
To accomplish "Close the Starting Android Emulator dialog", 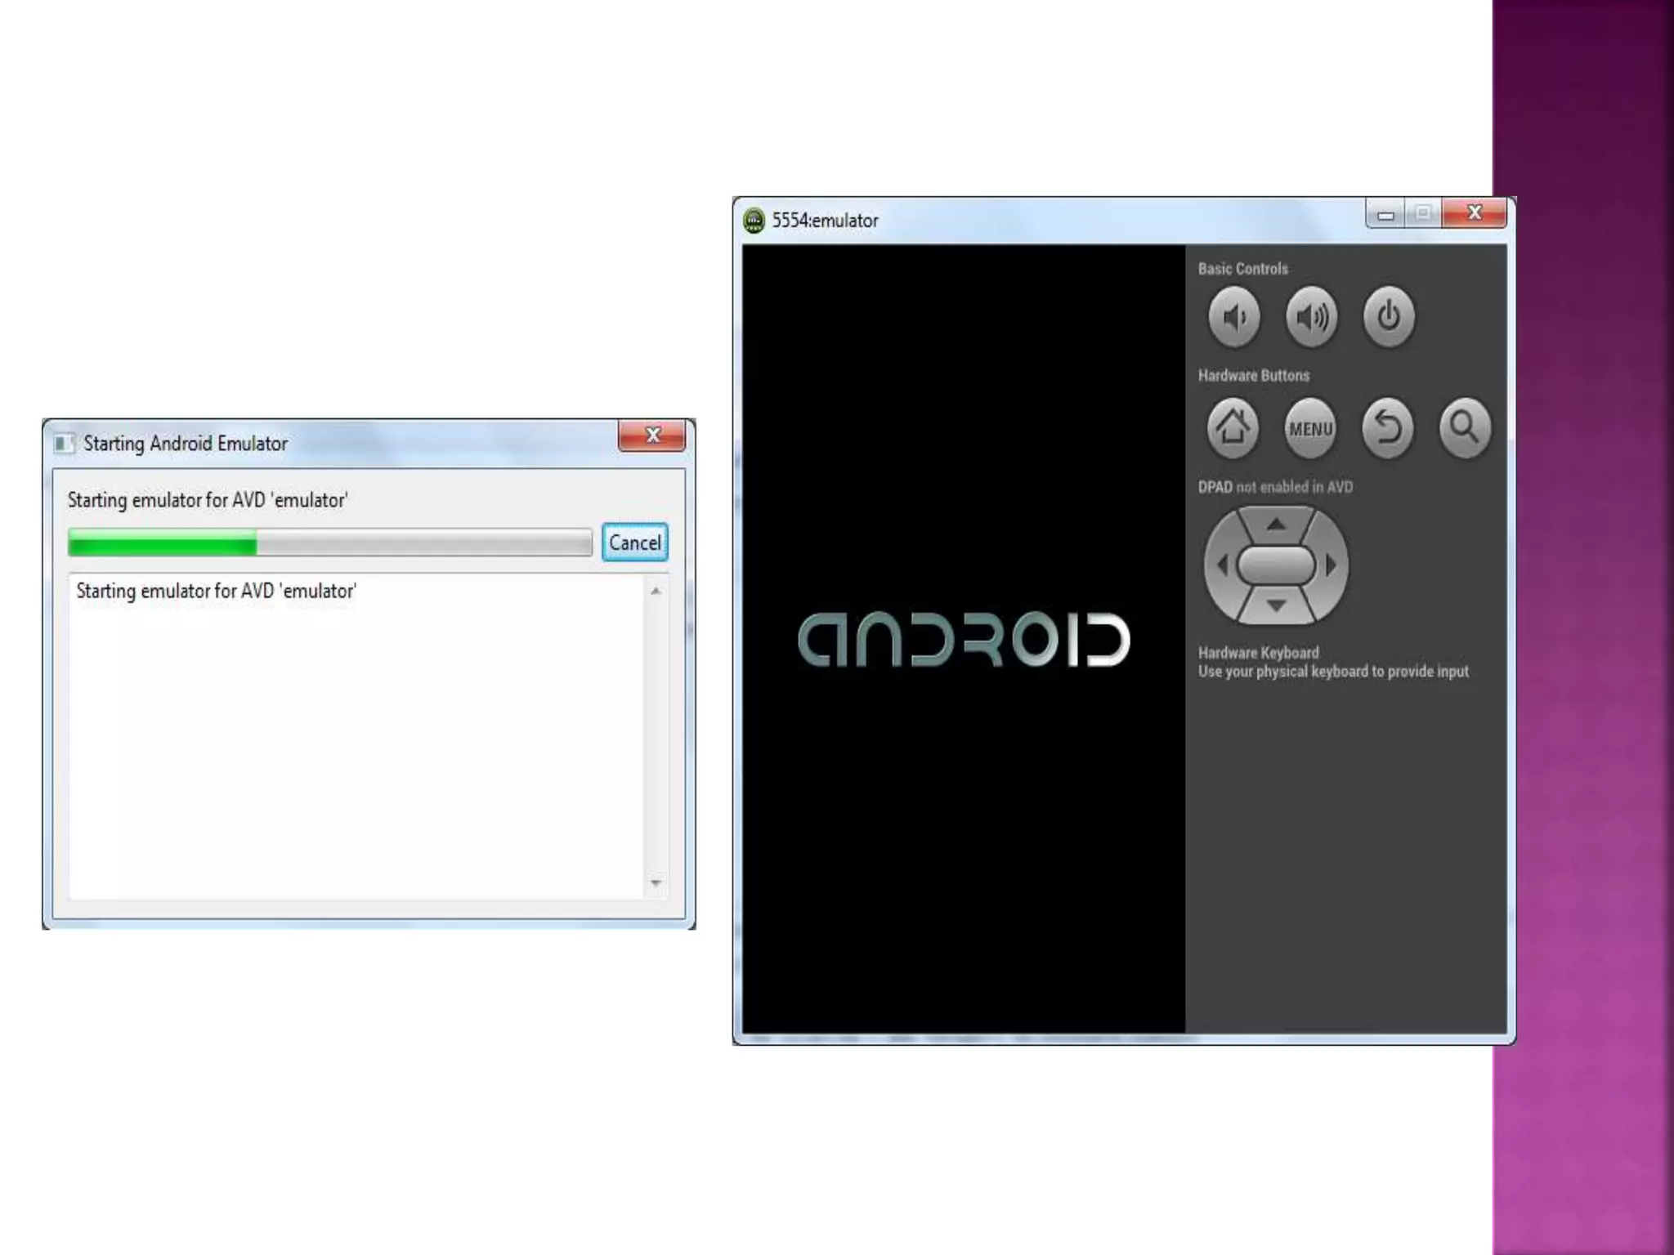I will (x=651, y=435).
